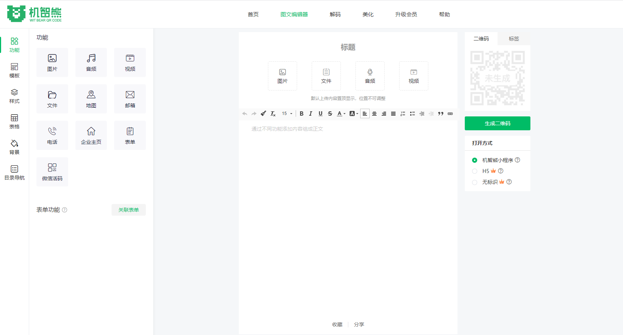Image resolution: width=623 pixels, height=335 pixels.
Task: Insert a hyperlink using link icon
Action: point(450,113)
